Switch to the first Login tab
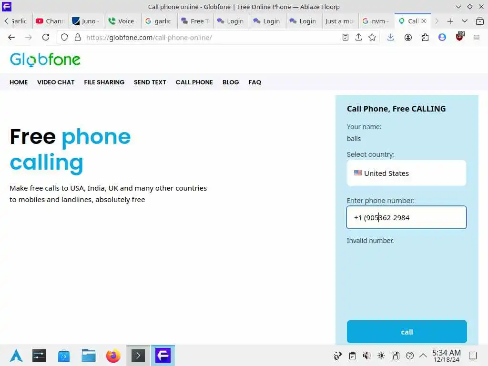This screenshot has width=488, height=366. tap(231, 21)
